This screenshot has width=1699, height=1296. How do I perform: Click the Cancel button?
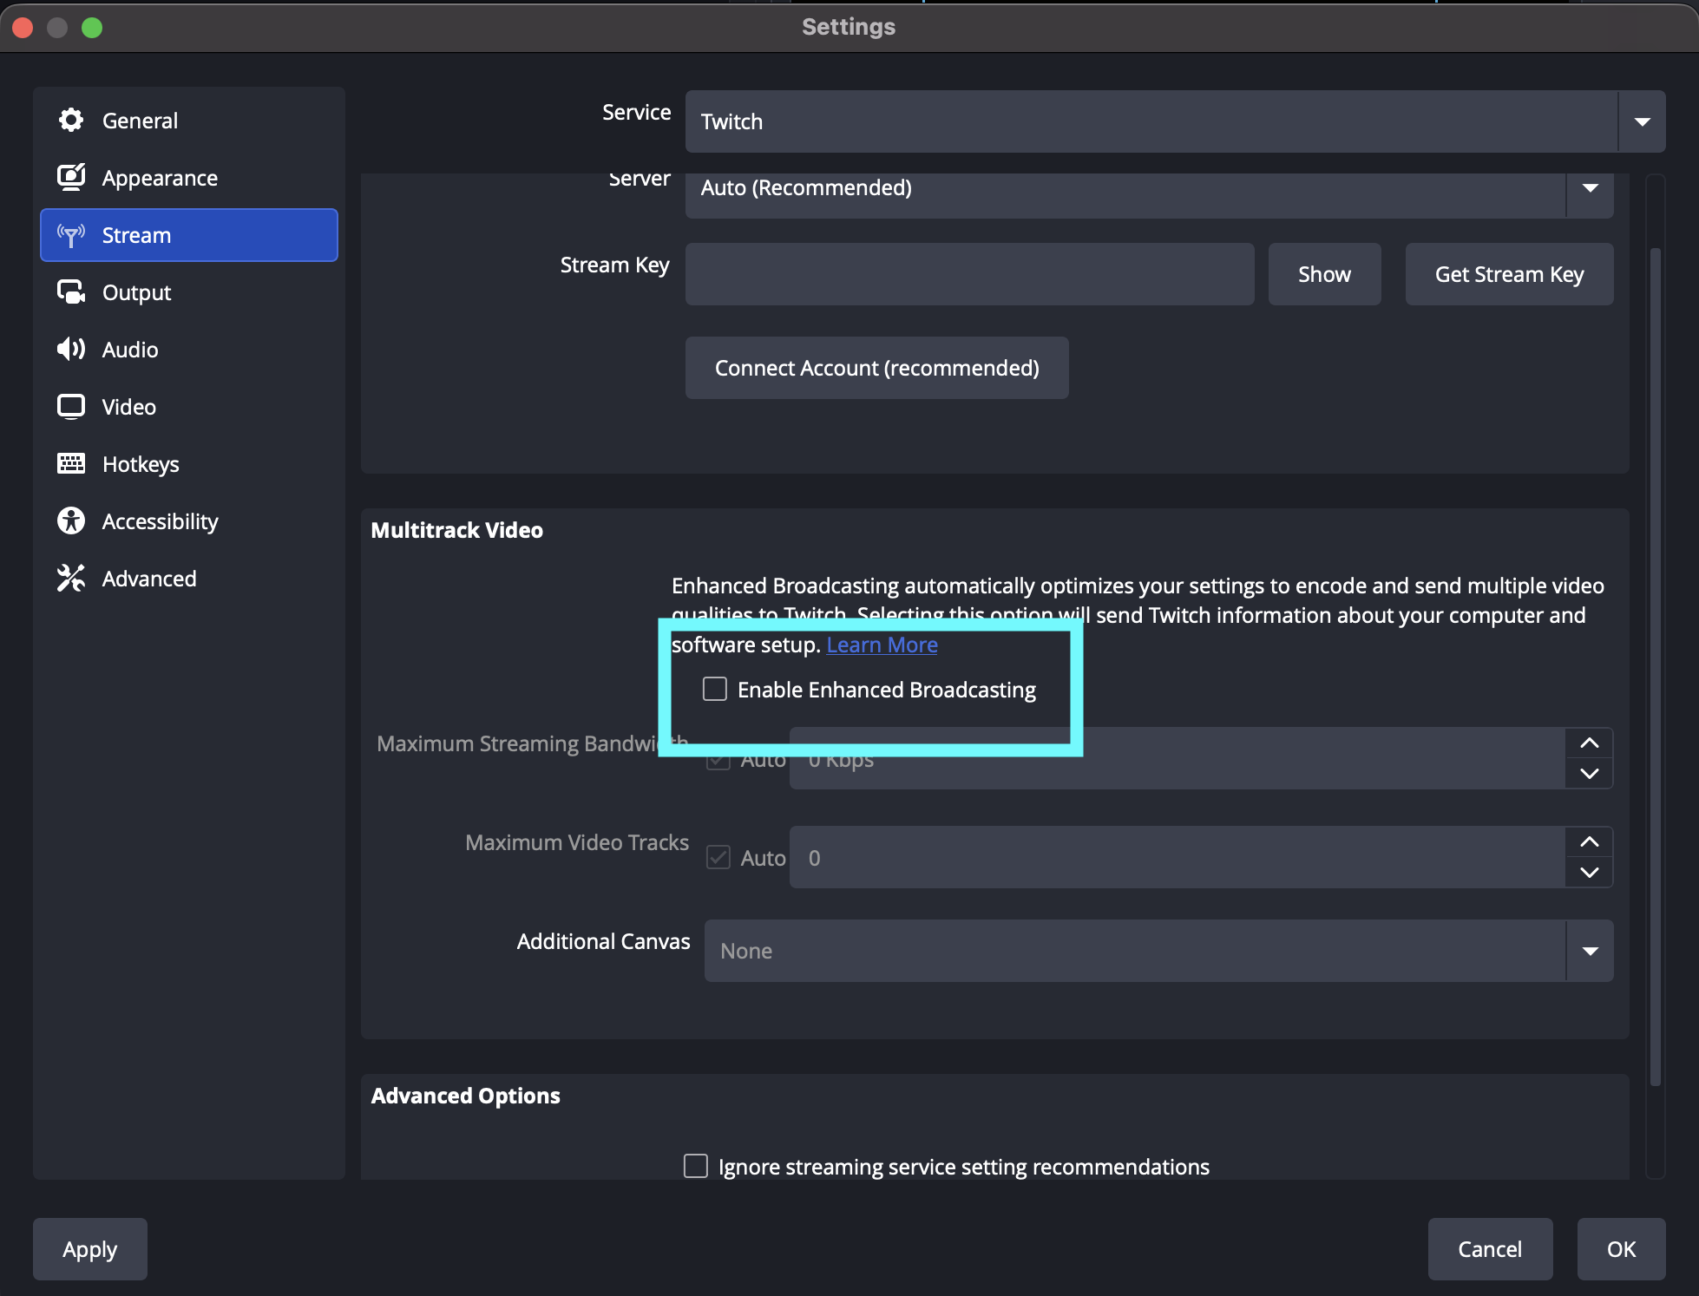(1491, 1249)
